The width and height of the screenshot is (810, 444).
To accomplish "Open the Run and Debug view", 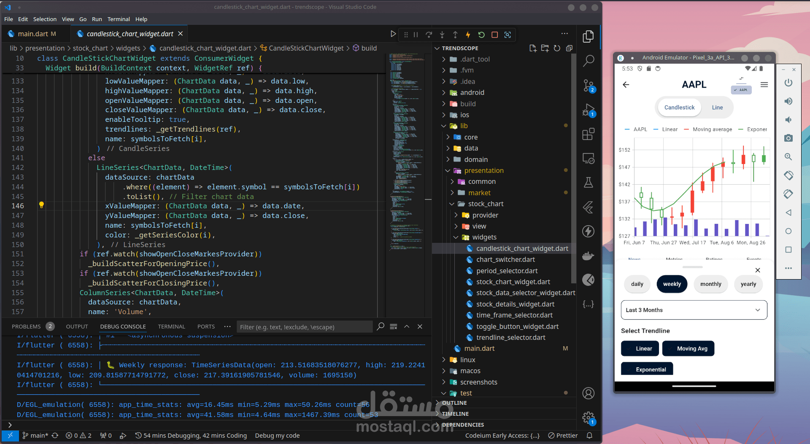I will pos(588,110).
